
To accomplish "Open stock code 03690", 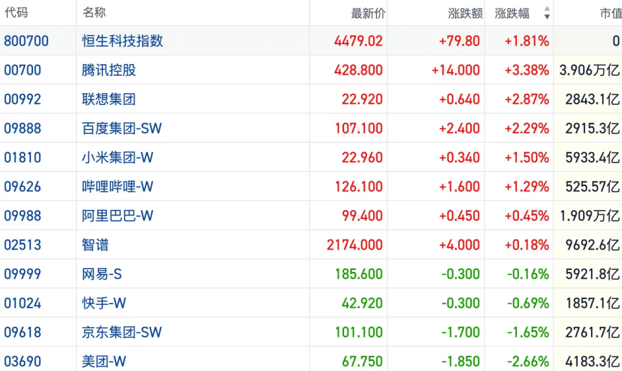I will [x=23, y=361].
